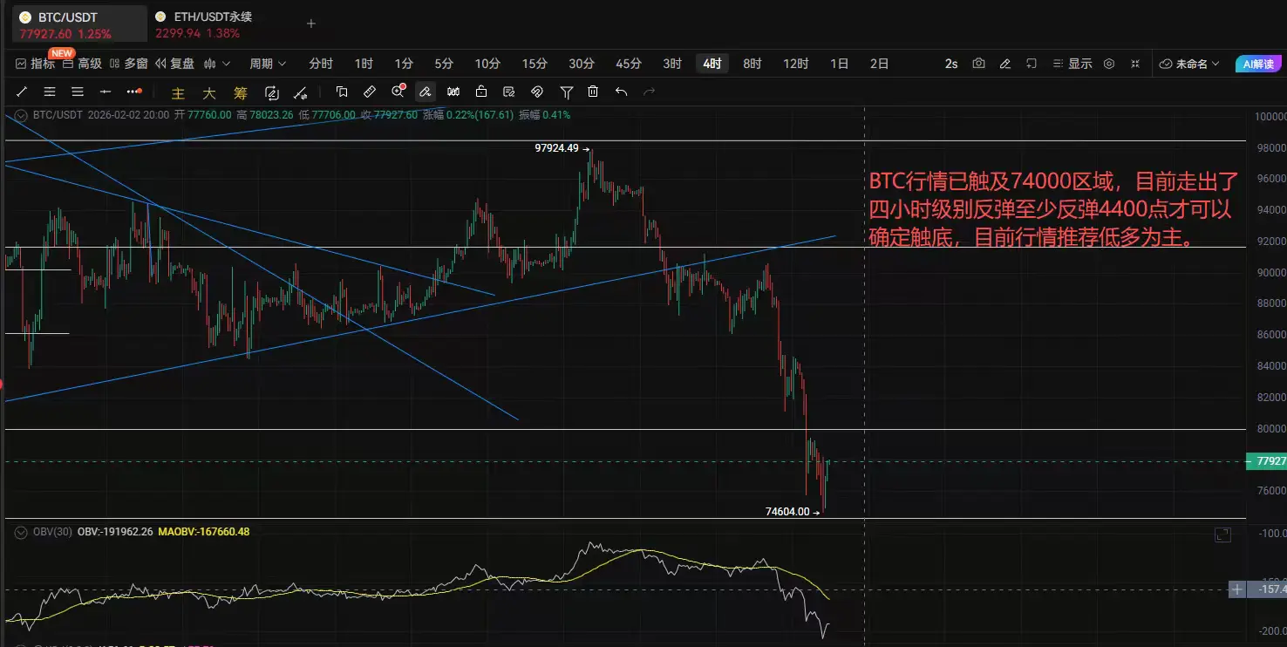Click the bookmark flag drawing icon

pyautogui.click(x=342, y=92)
